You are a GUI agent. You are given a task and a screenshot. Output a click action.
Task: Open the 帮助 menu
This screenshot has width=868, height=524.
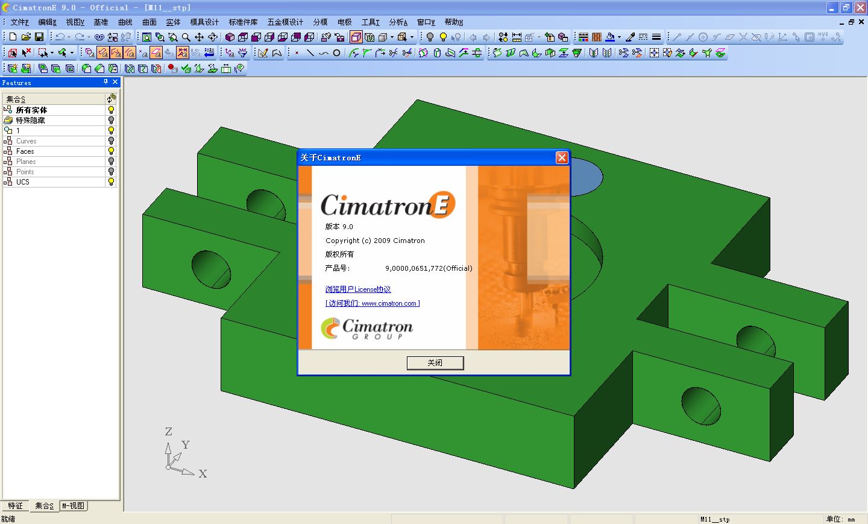tap(454, 22)
